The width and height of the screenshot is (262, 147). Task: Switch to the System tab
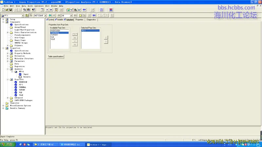coord(50,20)
